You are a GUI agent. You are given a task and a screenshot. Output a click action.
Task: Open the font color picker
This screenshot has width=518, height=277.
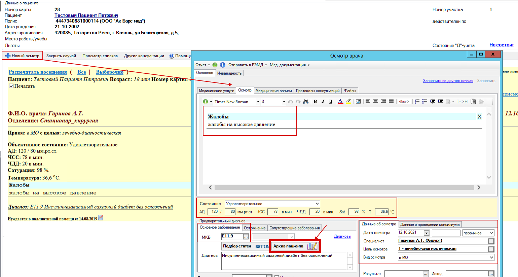(340, 102)
